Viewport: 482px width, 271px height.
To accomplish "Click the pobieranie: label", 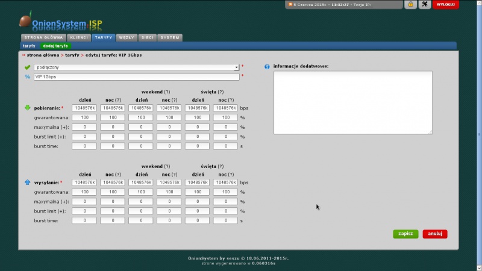I will tap(47, 108).
